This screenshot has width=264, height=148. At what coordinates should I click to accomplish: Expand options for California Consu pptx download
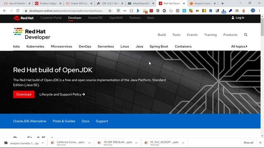tap(90, 143)
